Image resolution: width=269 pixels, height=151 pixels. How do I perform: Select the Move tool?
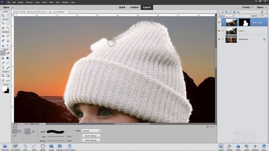click(3, 23)
